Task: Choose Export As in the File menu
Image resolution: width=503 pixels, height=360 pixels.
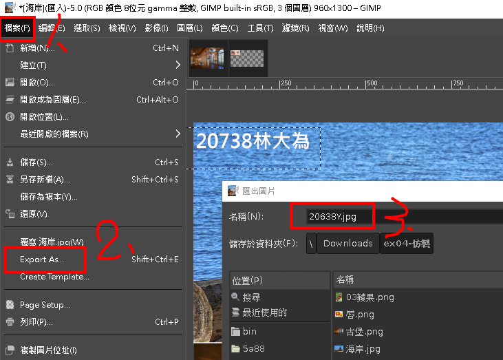Action: [x=42, y=260]
